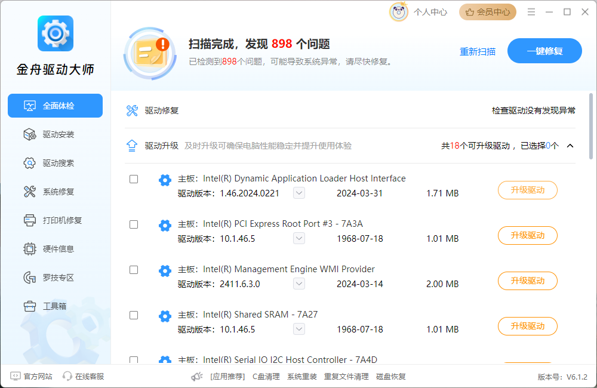The image size is (597, 388).
Task: Open version dropdown for driver 2411.6.3.0
Action: pyautogui.click(x=299, y=284)
